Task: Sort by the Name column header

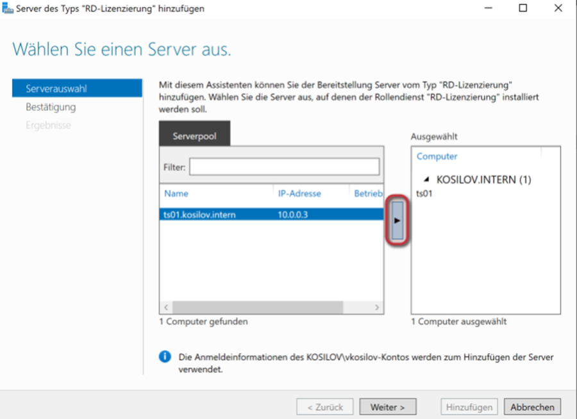Action: click(x=176, y=193)
